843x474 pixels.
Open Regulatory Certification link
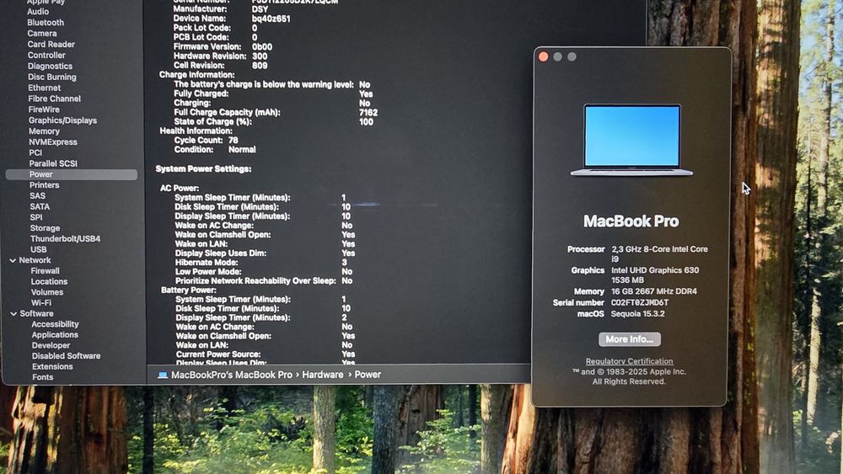629,361
